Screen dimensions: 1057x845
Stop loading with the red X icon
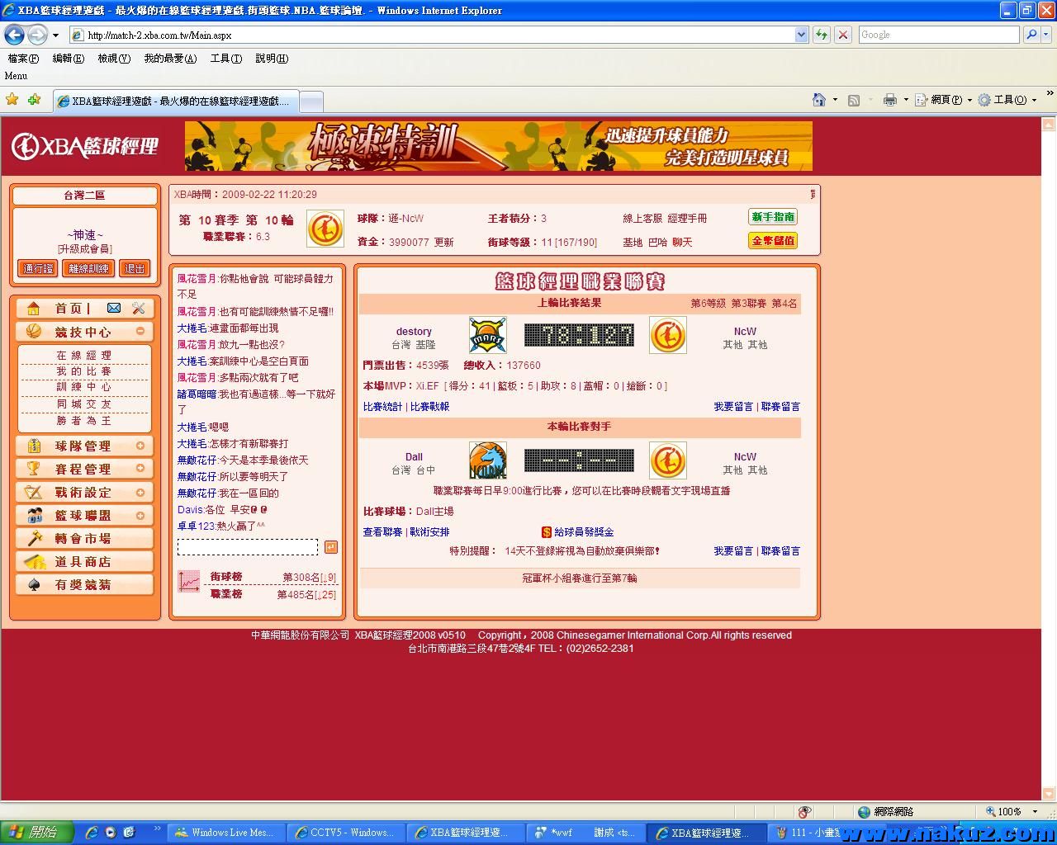[843, 35]
